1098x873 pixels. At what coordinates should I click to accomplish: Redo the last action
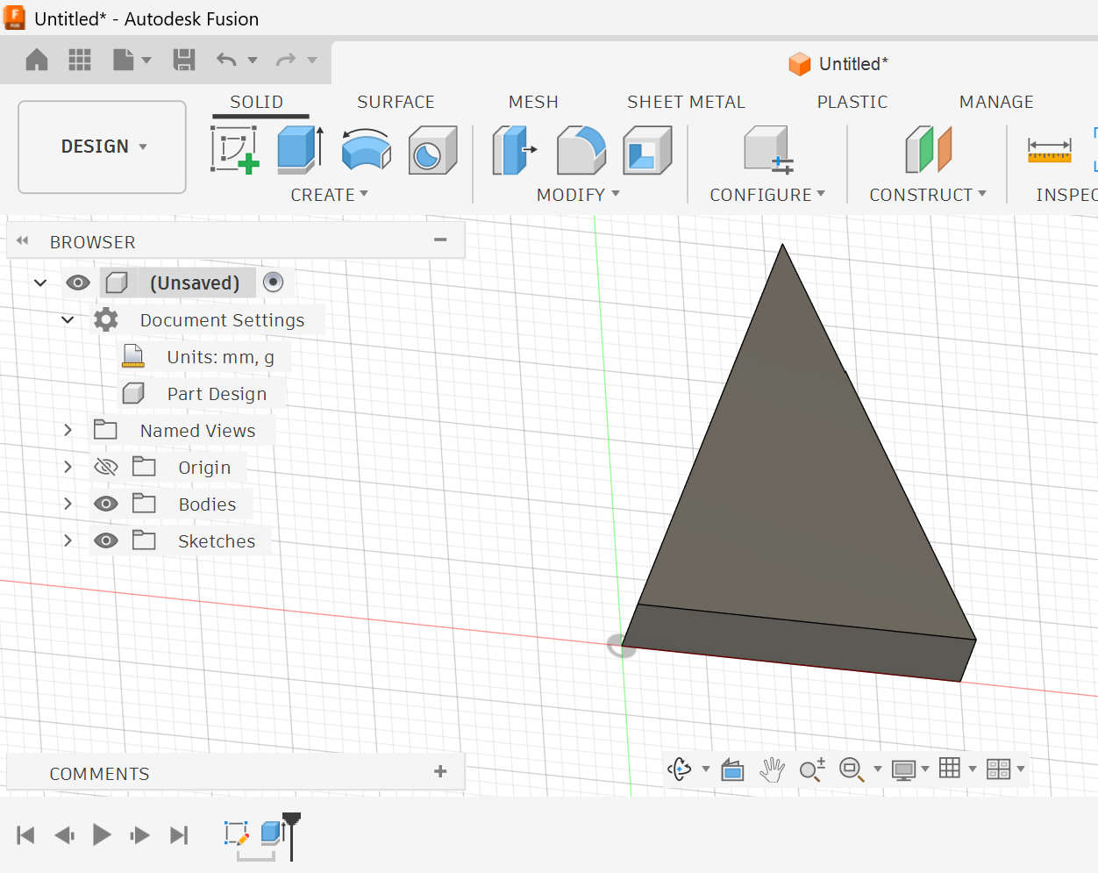coord(286,60)
